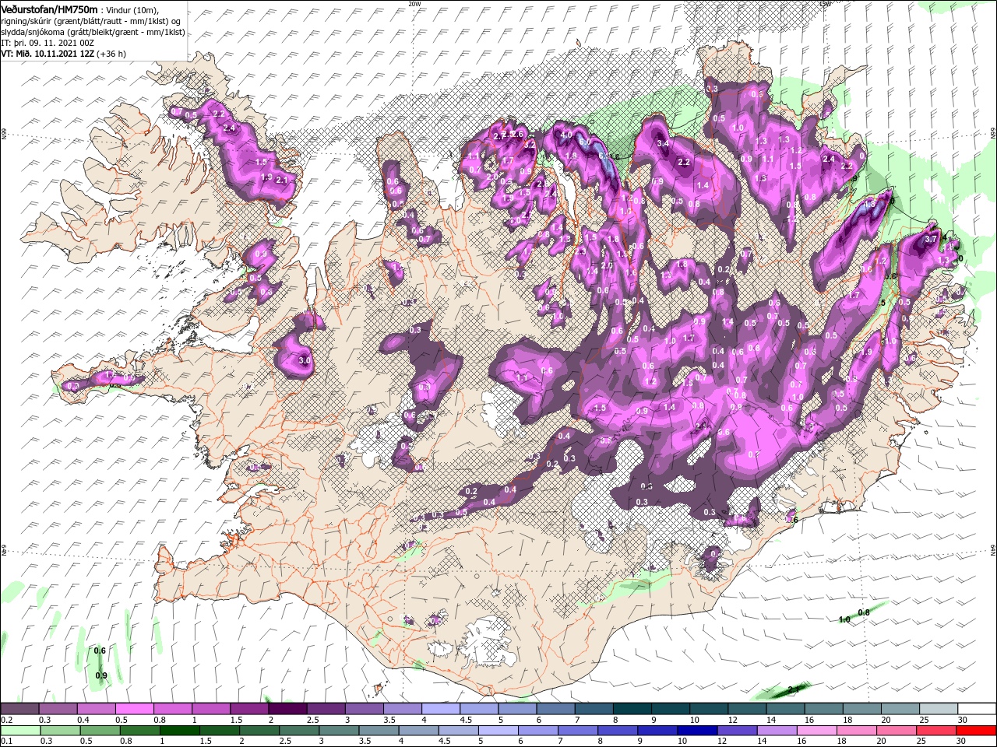Screen dimensions: 997x747
Task: Click the pale green first swatch of lower legend
Action: pos(20,731)
